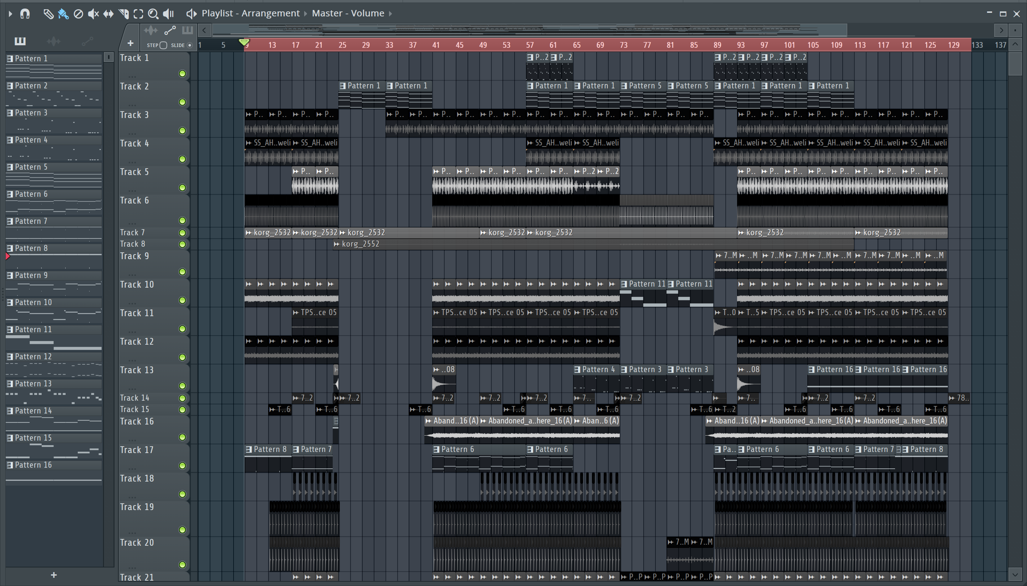Mute Track 1 with its green LED
Screen dimensions: 1027x586
tap(182, 74)
